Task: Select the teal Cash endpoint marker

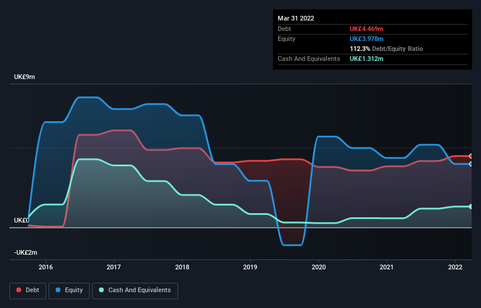Action: coord(471,207)
